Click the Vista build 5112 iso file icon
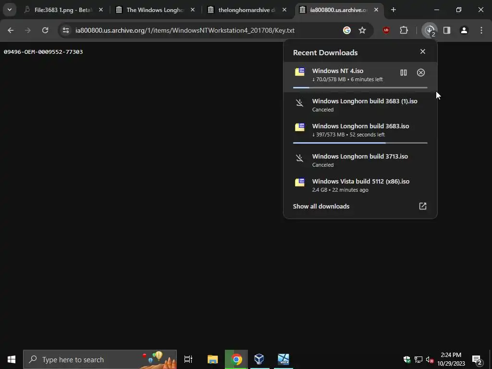The width and height of the screenshot is (492, 369). click(x=300, y=182)
